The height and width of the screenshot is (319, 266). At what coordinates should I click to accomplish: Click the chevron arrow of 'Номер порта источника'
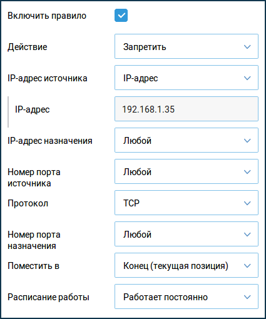pos(247,172)
